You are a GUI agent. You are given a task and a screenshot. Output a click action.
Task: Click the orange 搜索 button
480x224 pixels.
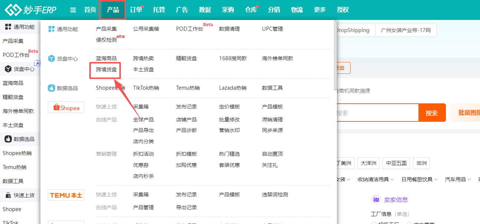431,113
